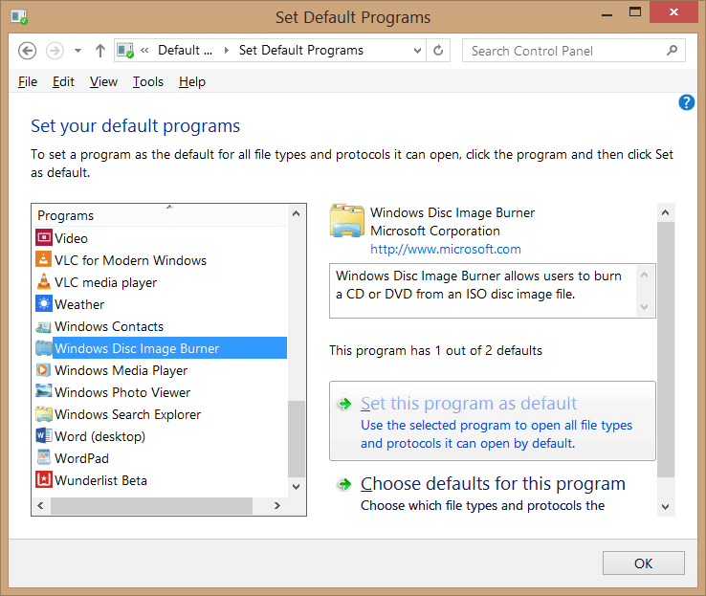
Task: Click green arrow beside Choose defaults for this program
Action: point(345,484)
